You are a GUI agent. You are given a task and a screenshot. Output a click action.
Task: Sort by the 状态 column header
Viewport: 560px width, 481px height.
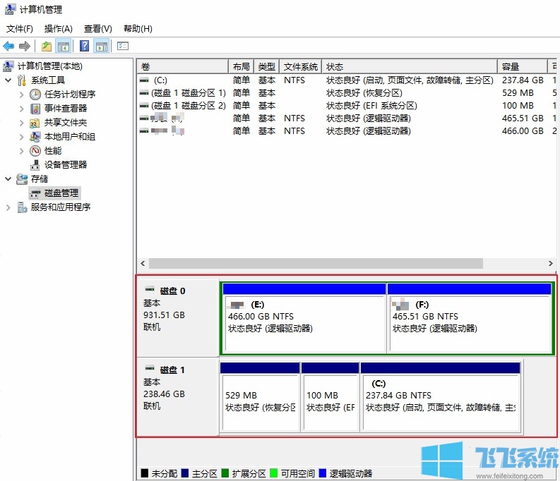click(410, 67)
